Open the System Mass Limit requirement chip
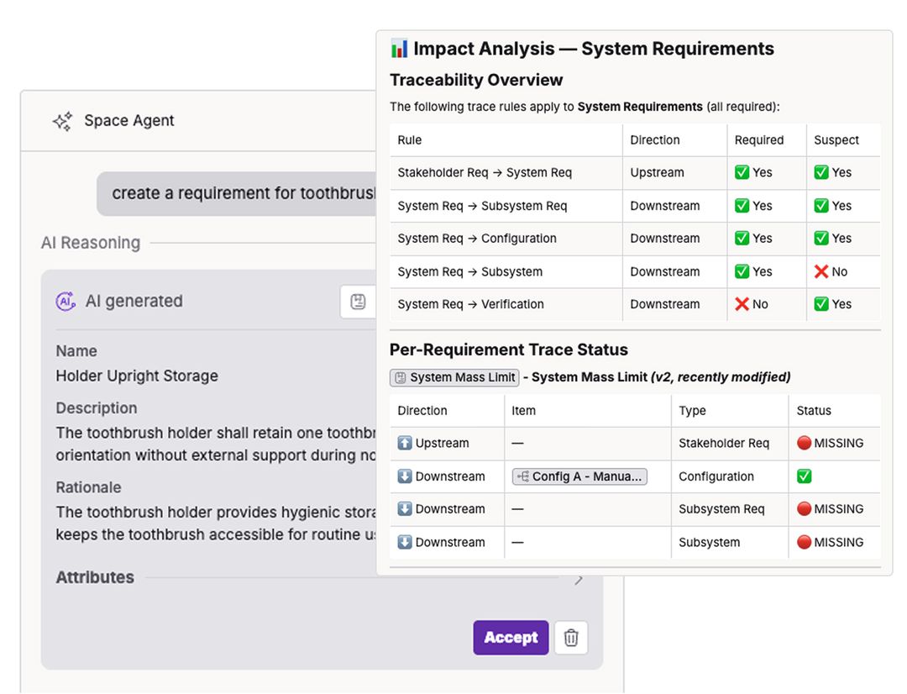This screenshot has height=694, width=907. [454, 377]
